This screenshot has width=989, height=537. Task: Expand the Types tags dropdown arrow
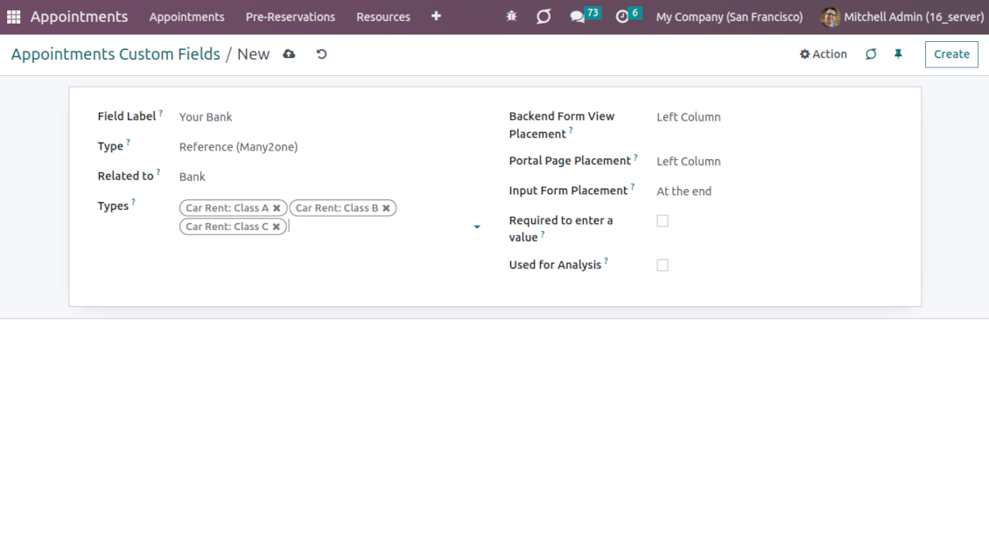(x=477, y=227)
